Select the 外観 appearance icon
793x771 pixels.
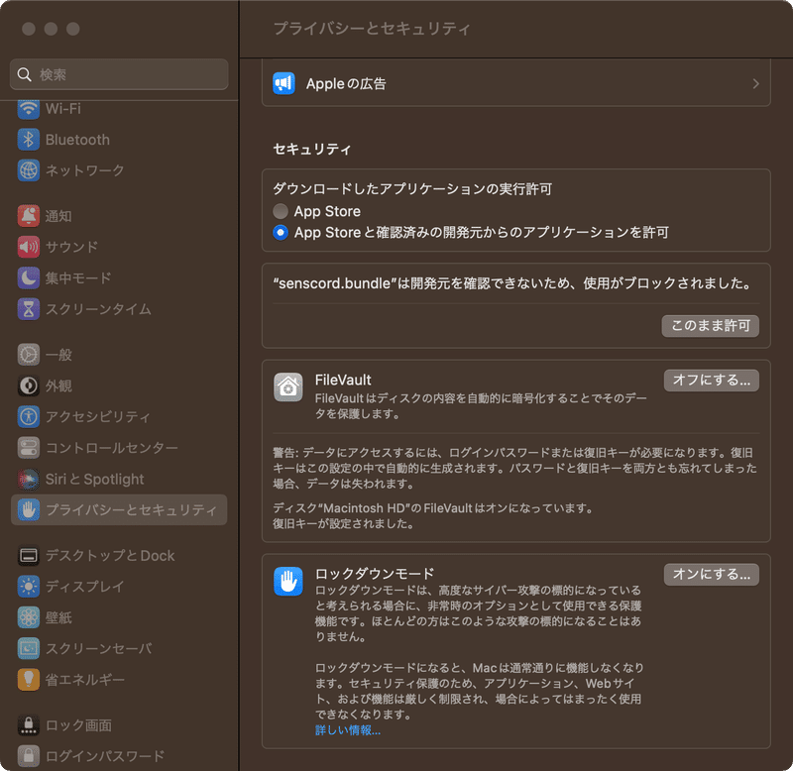point(29,385)
